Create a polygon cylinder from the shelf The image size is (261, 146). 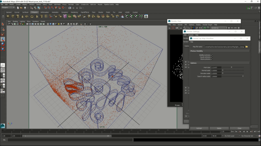17,16
